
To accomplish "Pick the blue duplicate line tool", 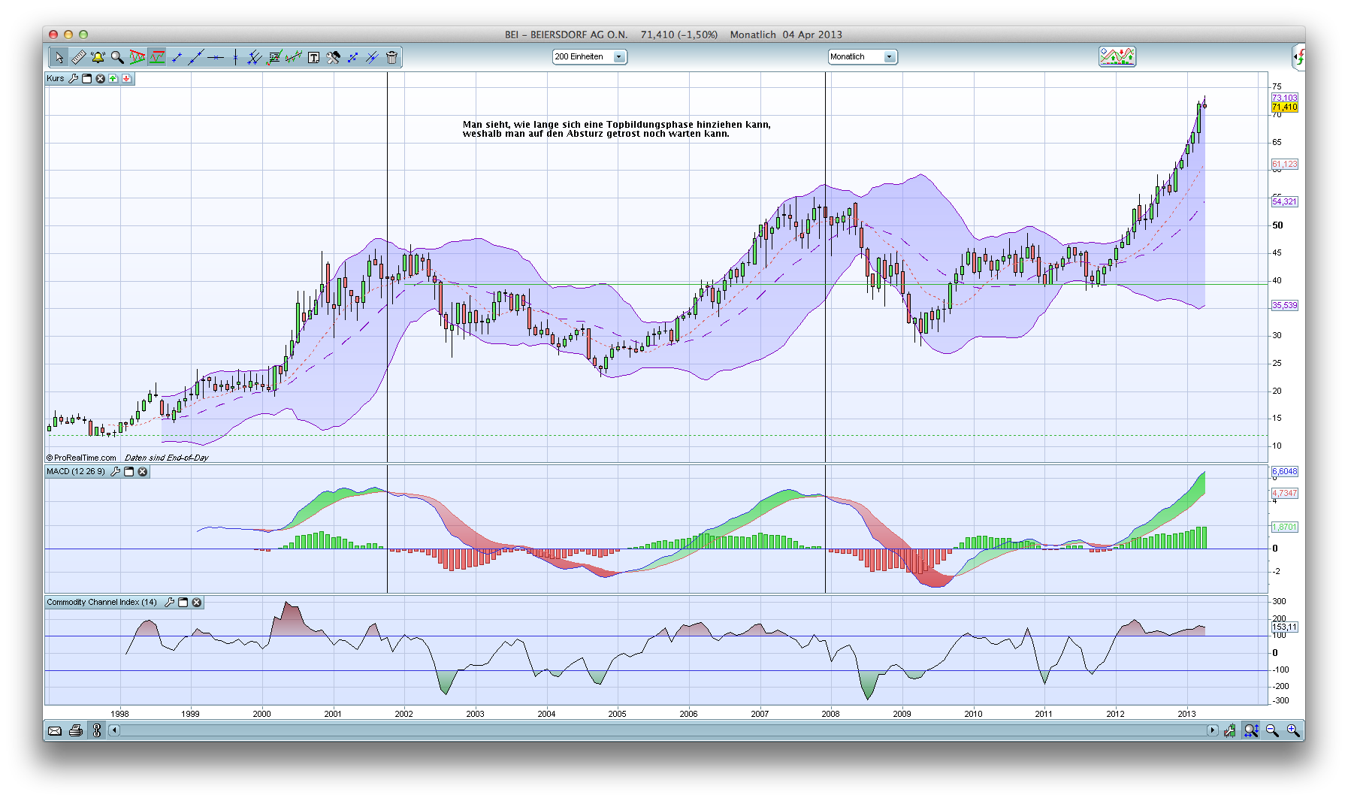I will pos(372,57).
